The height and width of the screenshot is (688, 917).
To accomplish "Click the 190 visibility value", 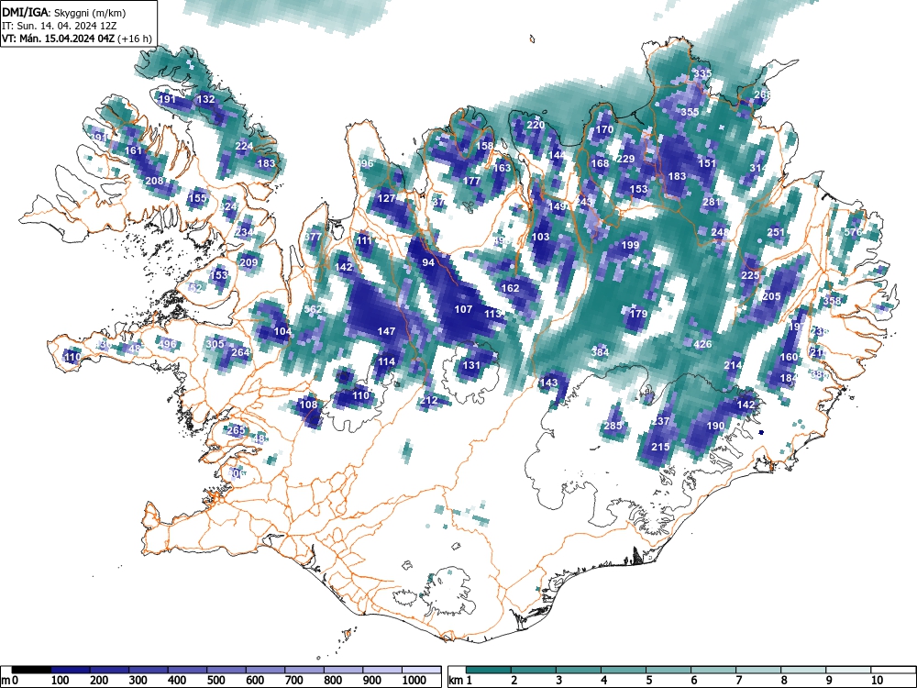I will tap(716, 426).
